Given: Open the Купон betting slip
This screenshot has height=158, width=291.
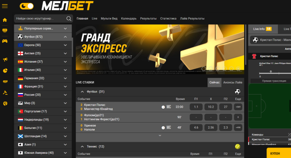Looking at the screenshot, I should 279,153.
